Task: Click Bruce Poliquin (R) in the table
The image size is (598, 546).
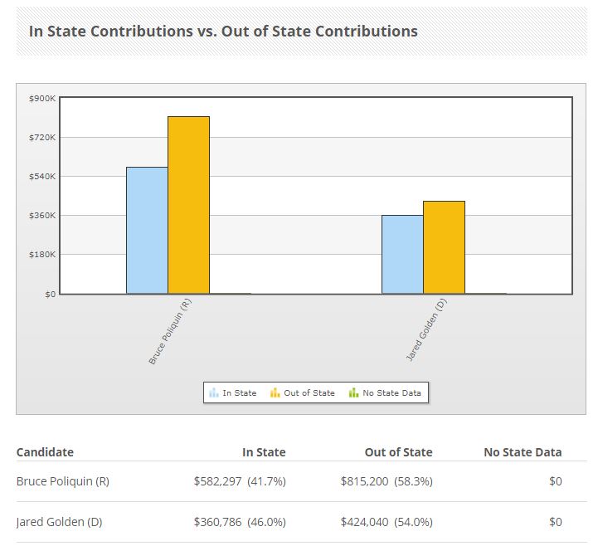Action: point(62,481)
